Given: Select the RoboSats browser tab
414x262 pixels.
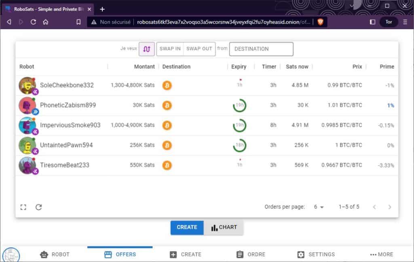Looking at the screenshot, I should (48, 9).
